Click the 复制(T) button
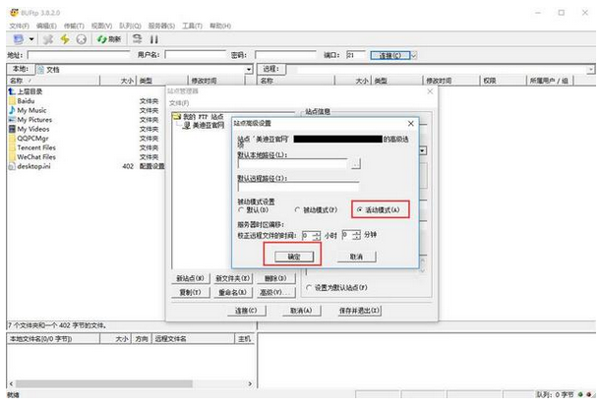The width and height of the screenshot is (600, 405). coord(190,292)
